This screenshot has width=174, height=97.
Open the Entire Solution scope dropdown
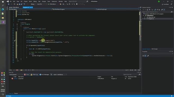click(x=16, y=75)
